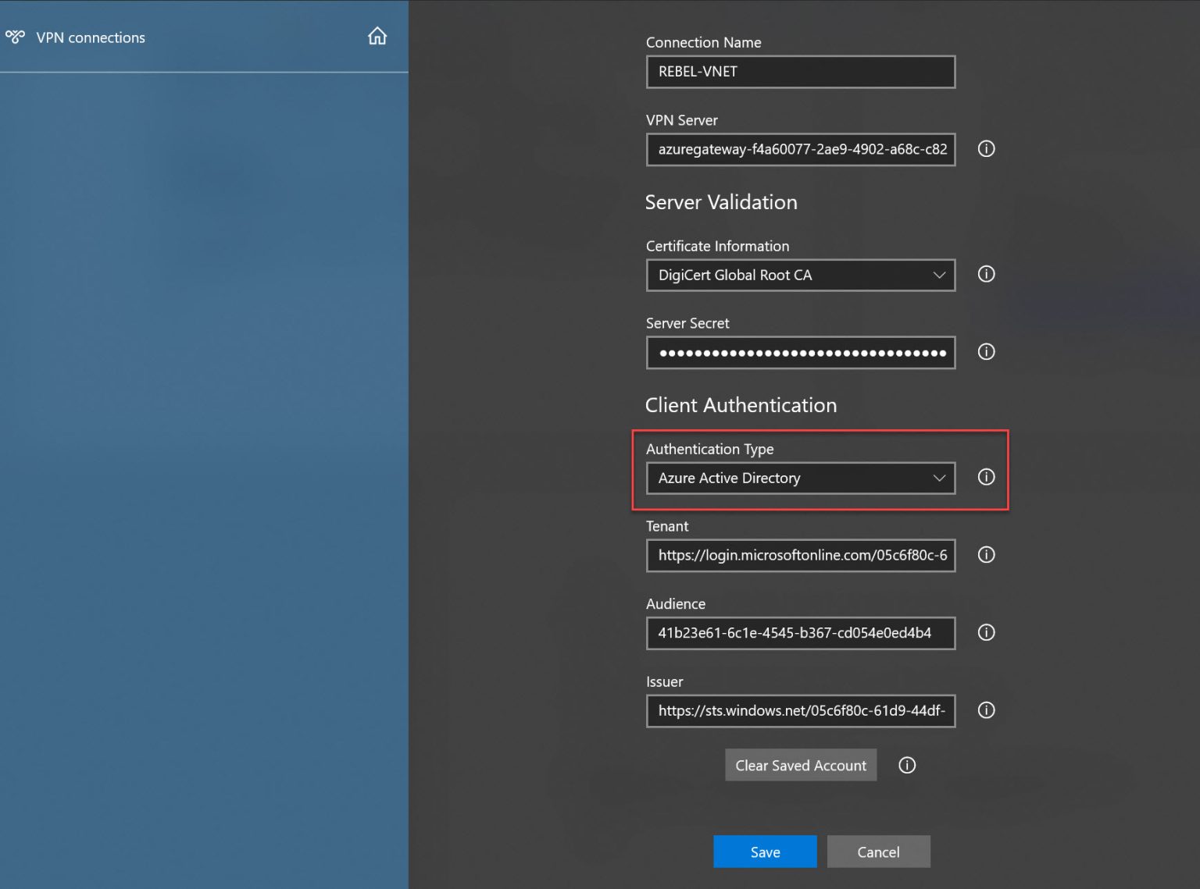Click the home icon in the header
The image size is (1200, 889).
pyautogui.click(x=378, y=36)
